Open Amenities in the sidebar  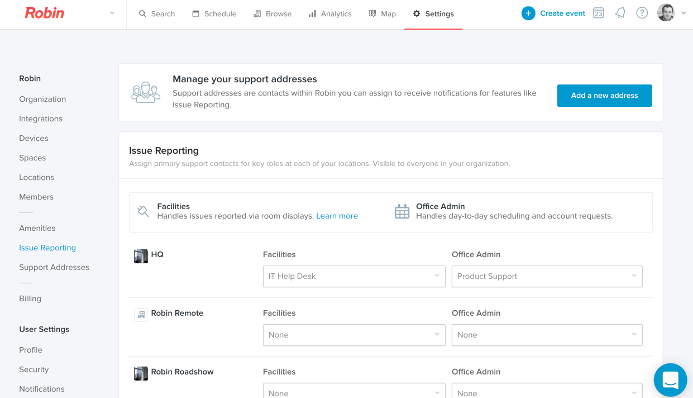[x=37, y=228]
